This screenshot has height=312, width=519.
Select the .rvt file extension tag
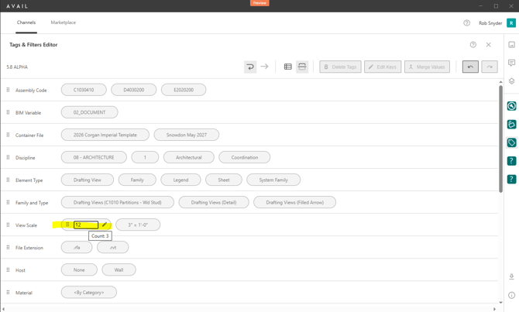pos(113,248)
